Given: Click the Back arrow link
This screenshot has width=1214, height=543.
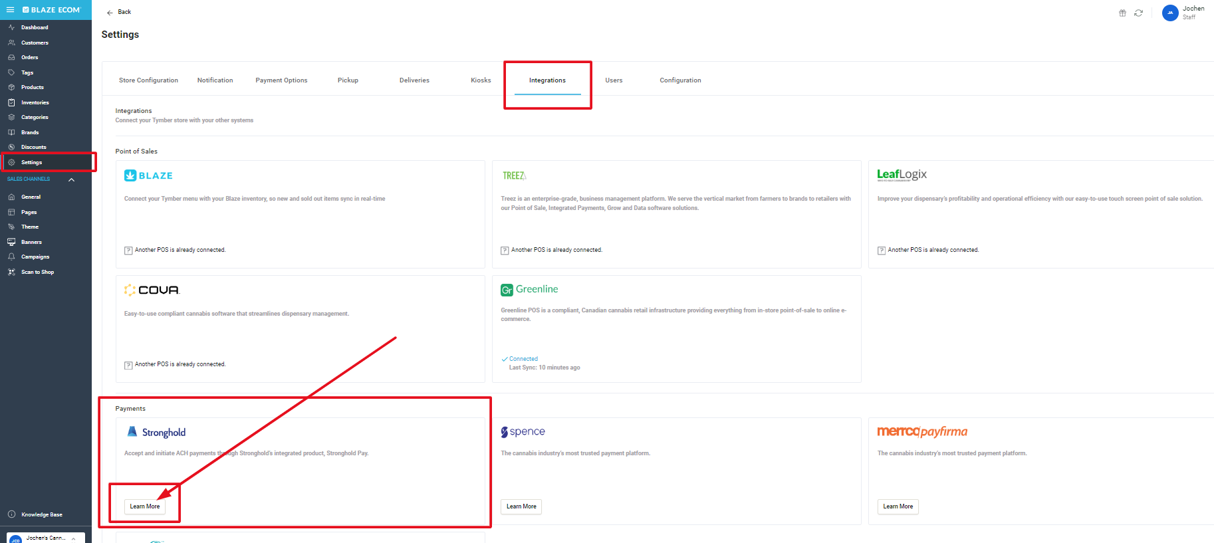Looking at the screenshot, I should coord(119,12).
